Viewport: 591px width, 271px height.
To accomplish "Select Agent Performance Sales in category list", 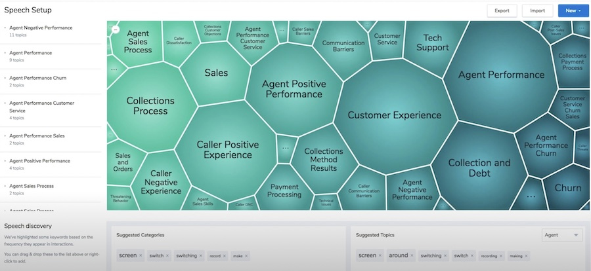I will [37, 135].
